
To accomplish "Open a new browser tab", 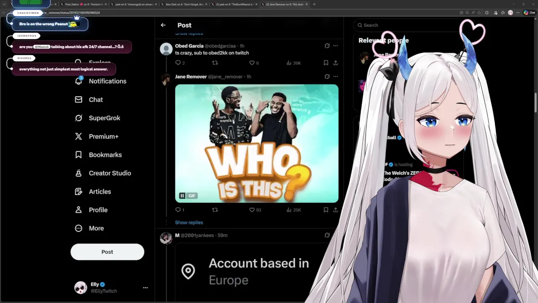I will (x=314, y=4).
